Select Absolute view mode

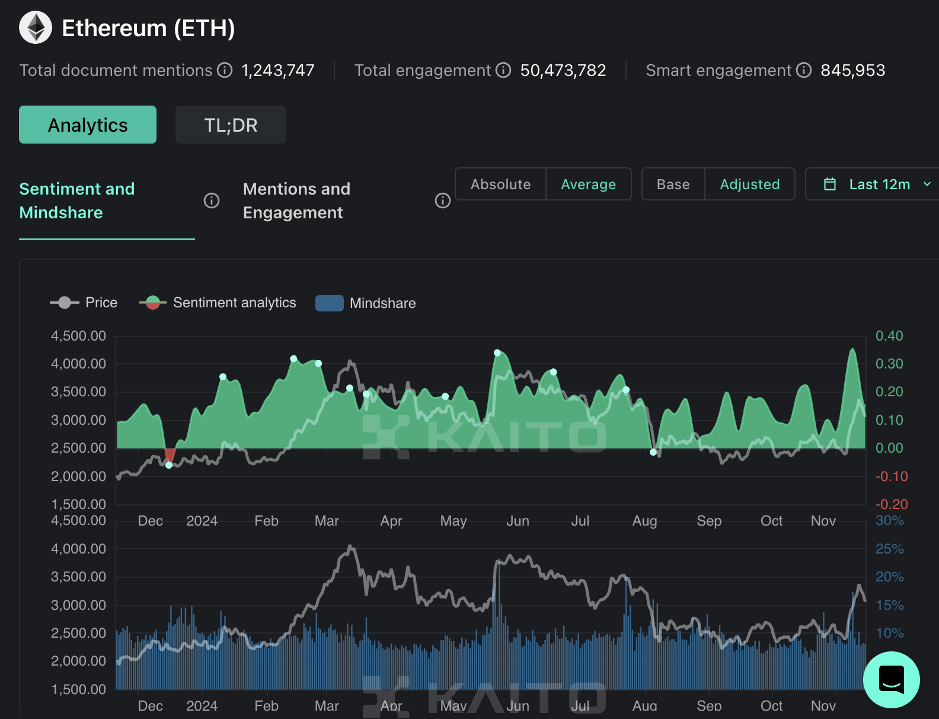[x=500, y=184]
